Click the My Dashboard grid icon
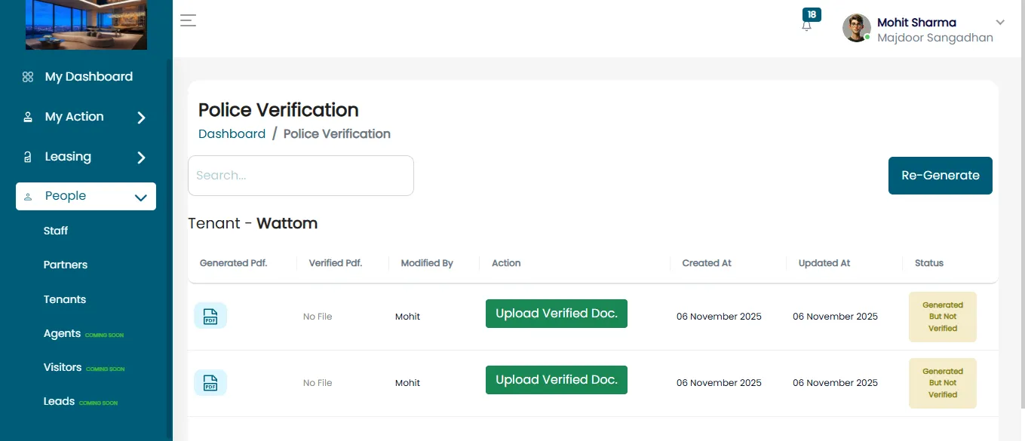The width and height of the screenshot is (1025, 441). (x=28, y=77)
